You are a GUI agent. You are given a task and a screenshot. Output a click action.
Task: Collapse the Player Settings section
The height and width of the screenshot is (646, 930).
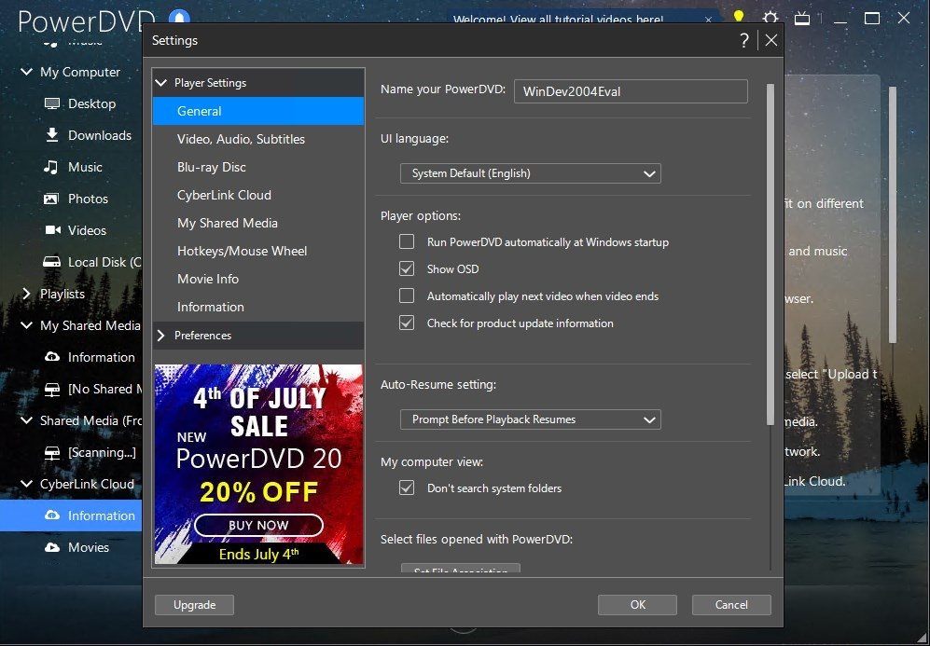point(160,83)
